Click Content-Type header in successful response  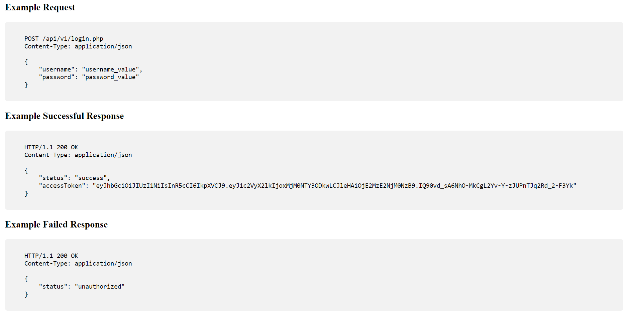[x=78, y=155]
